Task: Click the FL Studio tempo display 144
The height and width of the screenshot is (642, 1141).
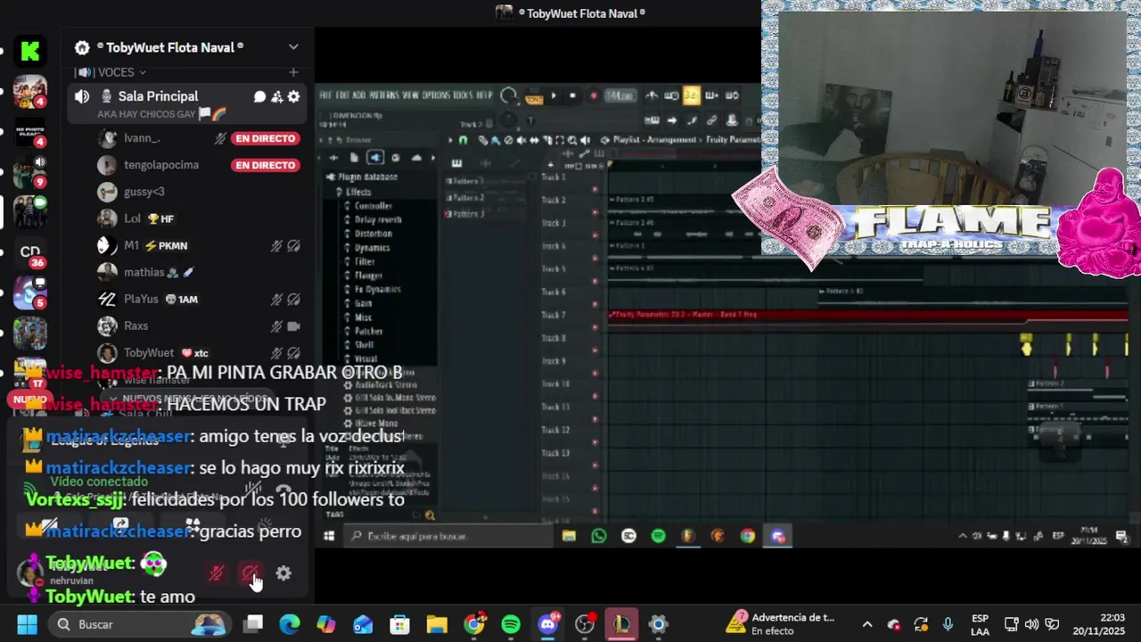Action: point(619,95)
